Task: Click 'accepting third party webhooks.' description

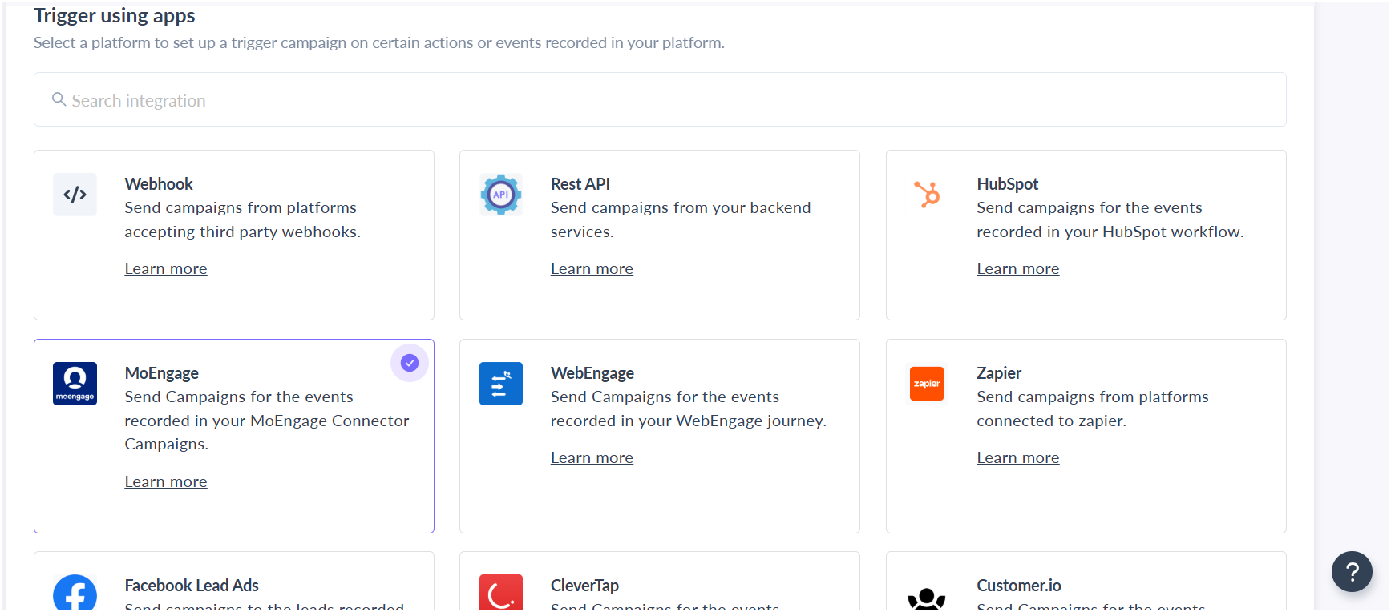Action: pos(243,232)
